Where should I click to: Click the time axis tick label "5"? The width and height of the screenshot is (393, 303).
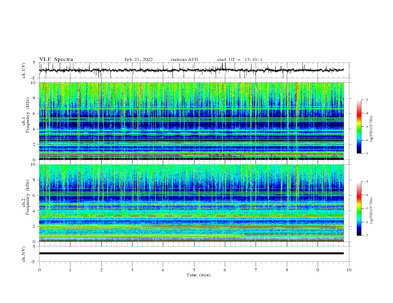194,270
